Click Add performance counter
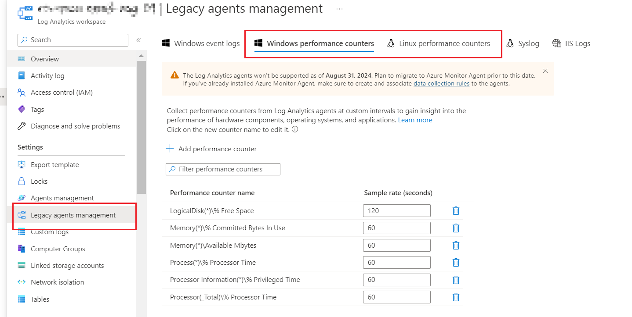The image size is (632, 317). [211, 149]
